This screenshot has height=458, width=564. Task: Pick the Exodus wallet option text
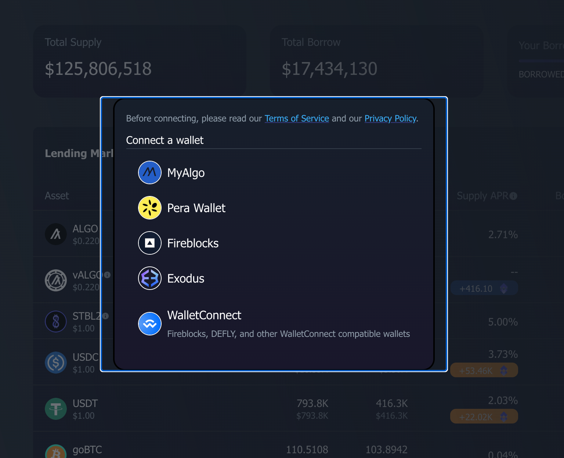point(186,279)
